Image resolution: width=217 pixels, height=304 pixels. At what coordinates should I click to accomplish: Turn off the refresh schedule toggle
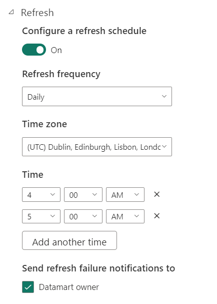[34, 50]
